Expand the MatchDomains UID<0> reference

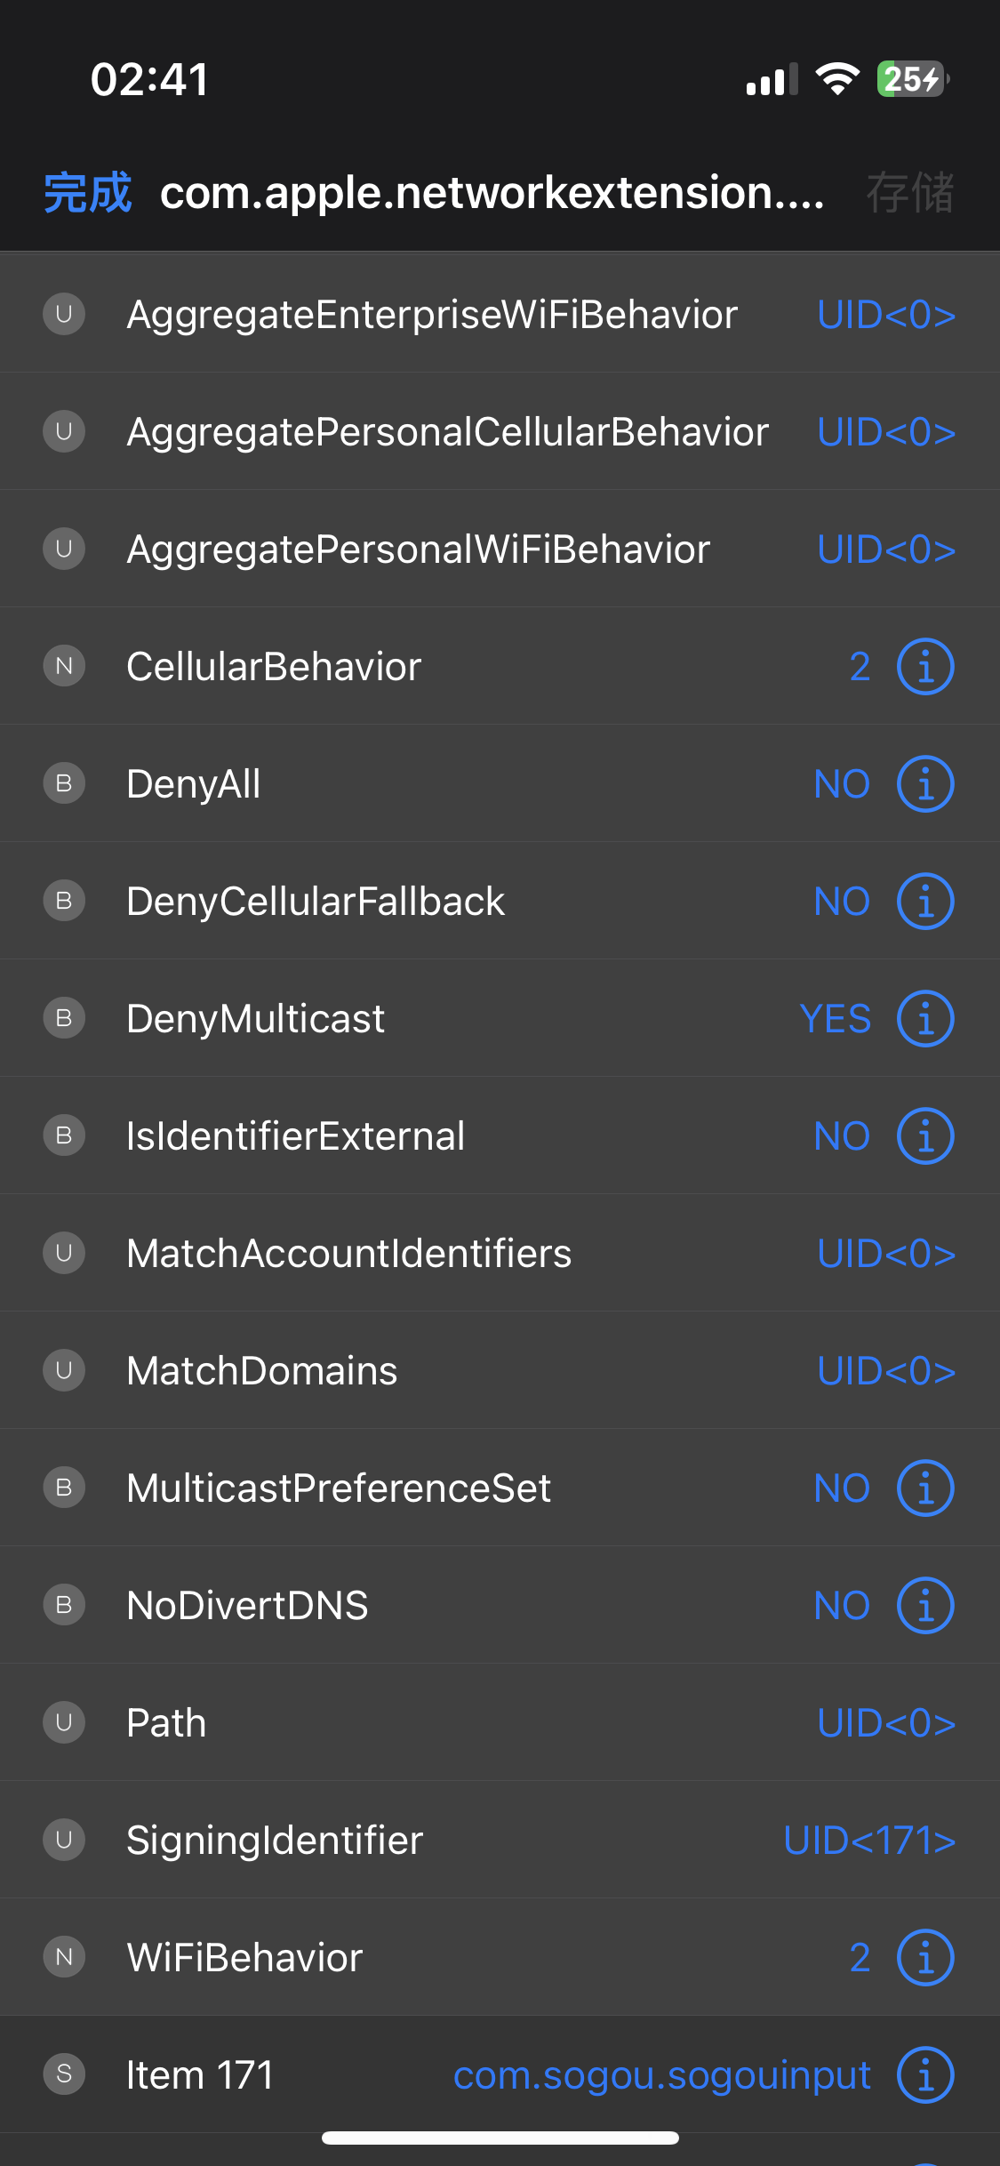[x=885, y=1371]
